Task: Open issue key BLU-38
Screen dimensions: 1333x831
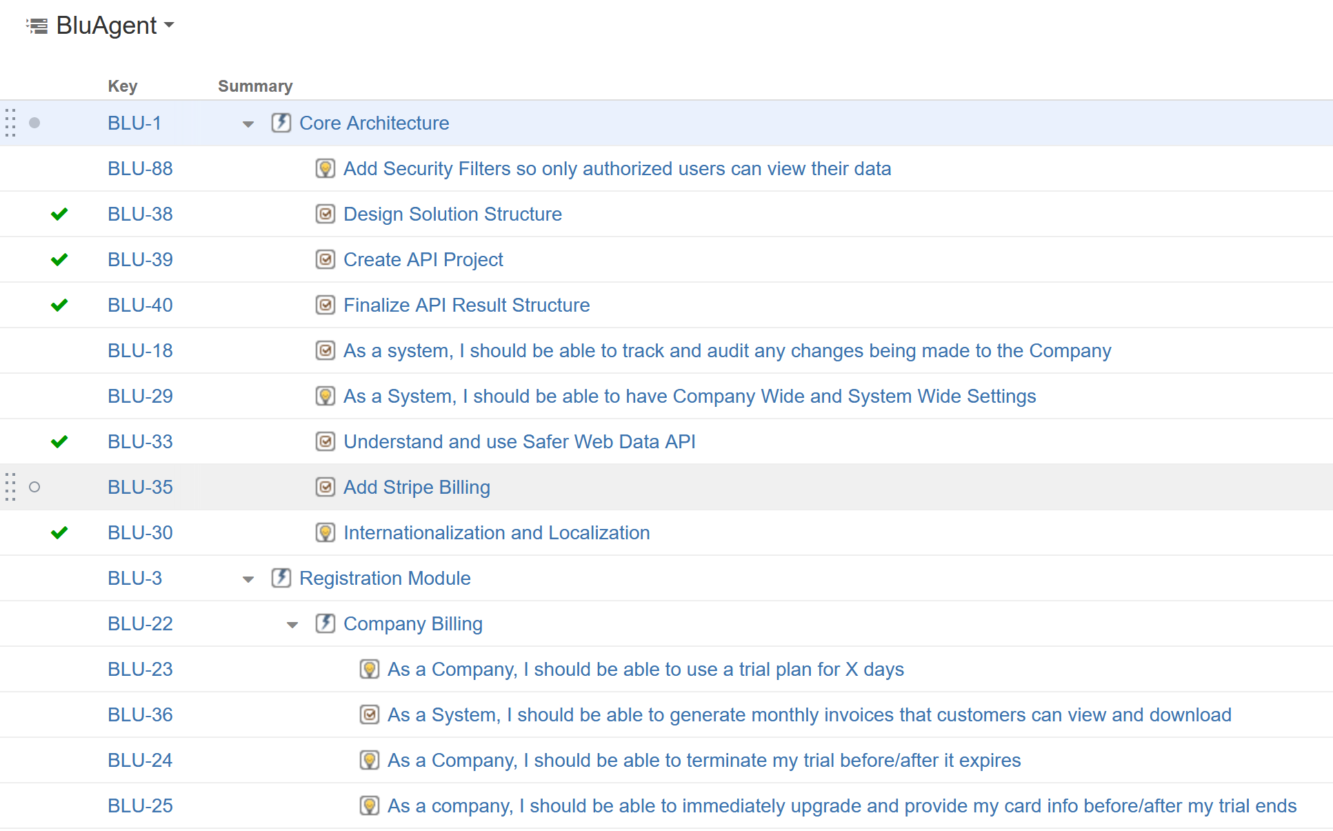Action: (140, 214)
